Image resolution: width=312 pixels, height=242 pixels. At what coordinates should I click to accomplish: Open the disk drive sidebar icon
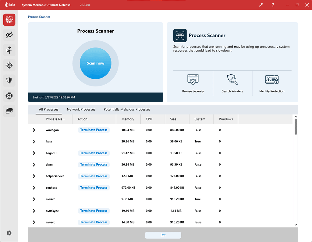point(9,111)
